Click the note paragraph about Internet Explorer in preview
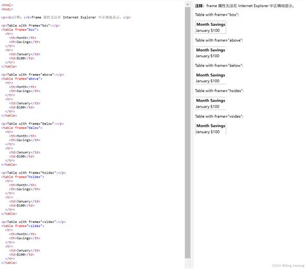The height and width of the screenshot is (269, 307). coord(245,6)
